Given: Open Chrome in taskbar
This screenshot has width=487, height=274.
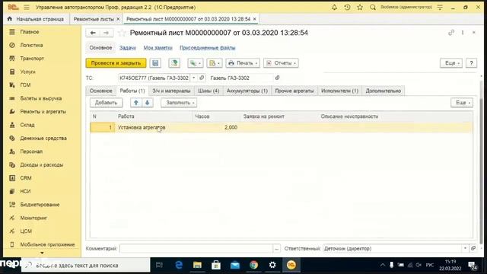Looking at the screenshot, I should pyautogui.click(x=253, y=265).
